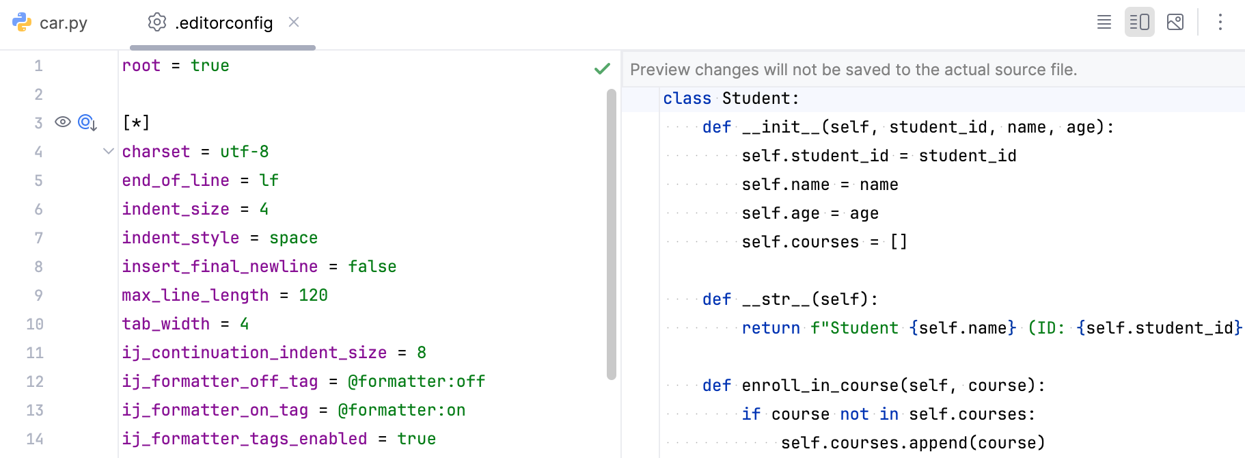The height and width of the screenshot is (458, 1245).
Task: Click the insert_final_newline false value
Action: pos(372,267)
